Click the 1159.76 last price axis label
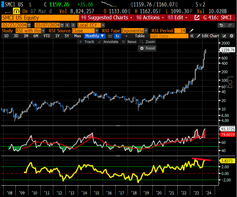The image size is (237, 197). (228, 50)
